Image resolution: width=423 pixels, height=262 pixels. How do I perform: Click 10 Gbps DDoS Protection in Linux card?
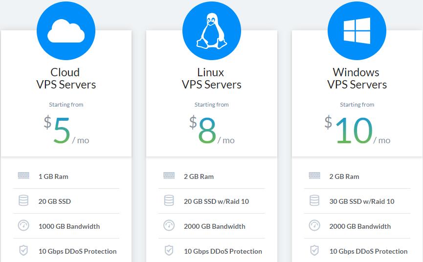click(223, 251)
